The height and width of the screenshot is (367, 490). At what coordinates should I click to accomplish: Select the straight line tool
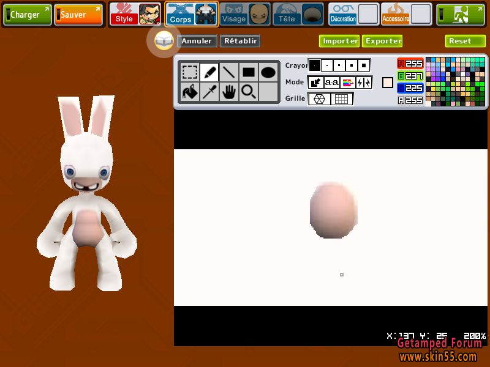click(x=228, y=72)
